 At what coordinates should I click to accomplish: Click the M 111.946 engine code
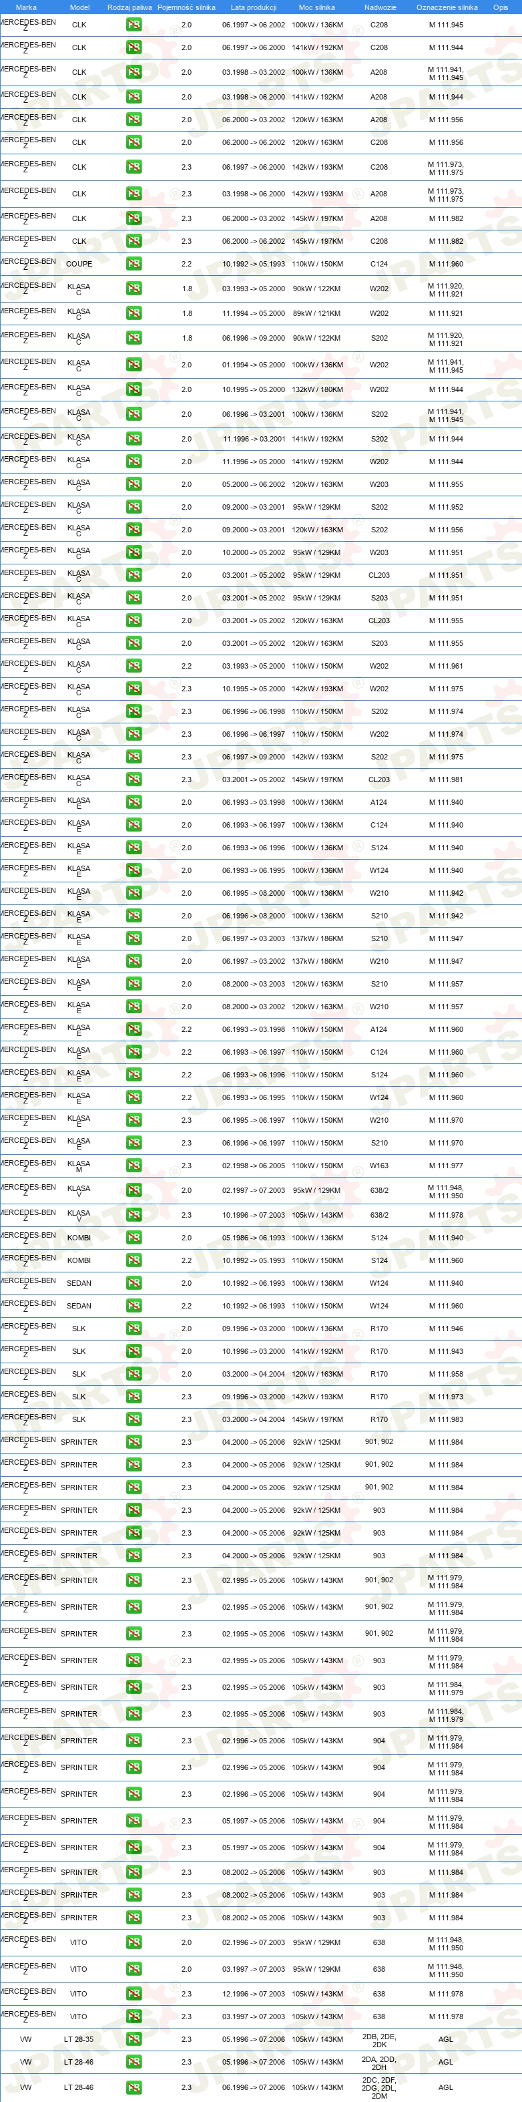(446, 1329)
